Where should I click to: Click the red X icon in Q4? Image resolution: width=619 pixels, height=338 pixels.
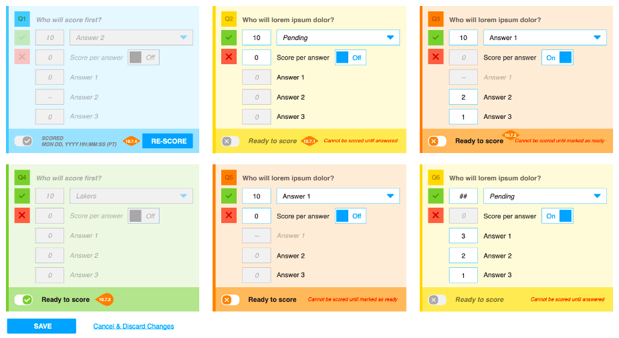[22, 216]
